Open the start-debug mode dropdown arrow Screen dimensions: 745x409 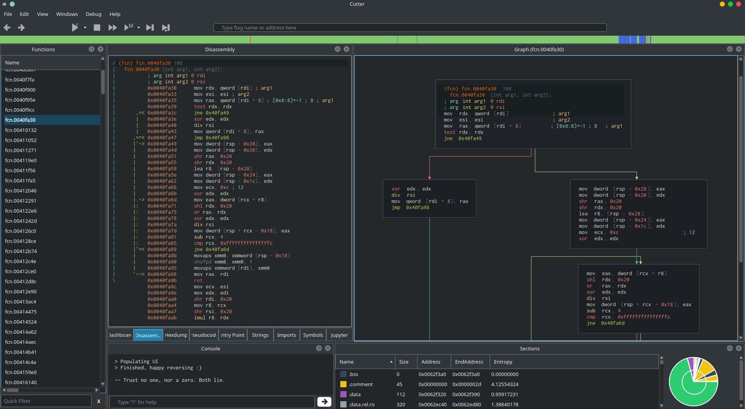tap(85, 28)
